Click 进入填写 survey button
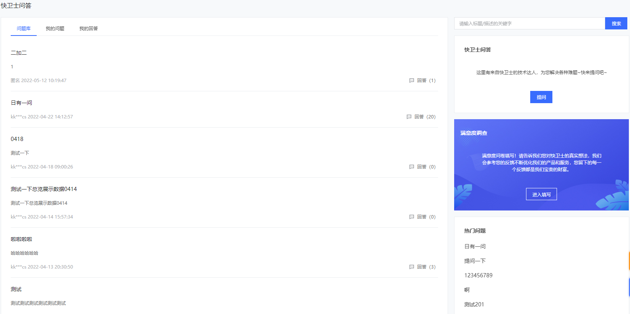This screenshot has width=630, height=314. (x=541, y=194)
